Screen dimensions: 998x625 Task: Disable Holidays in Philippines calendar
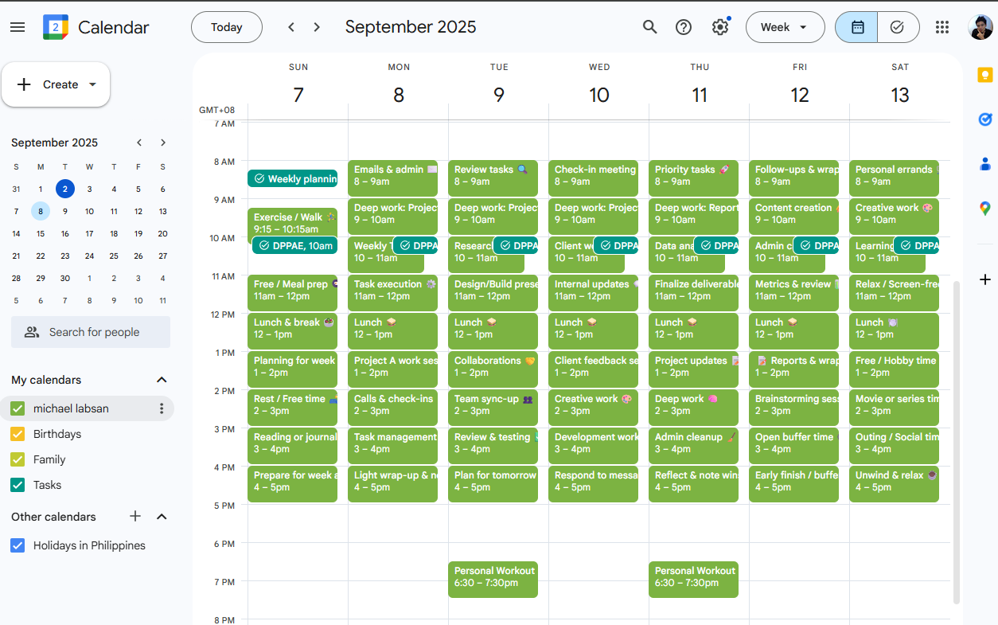[x=18, y=545]
